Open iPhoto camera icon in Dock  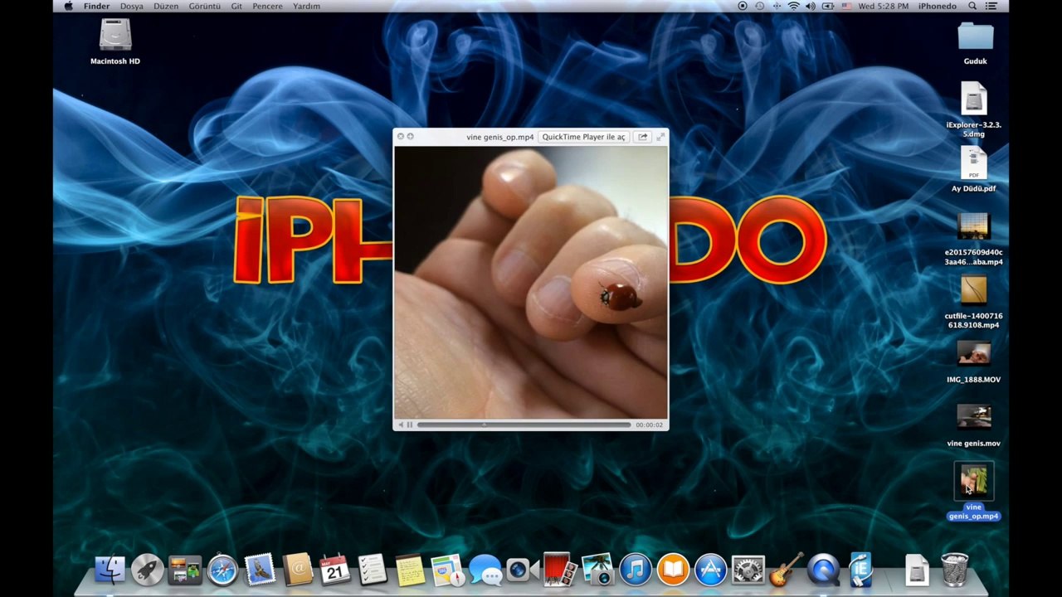click(x=597, y=570)
